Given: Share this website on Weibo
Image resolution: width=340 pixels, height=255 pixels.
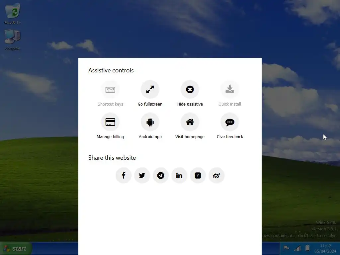Looking at the screenshot, I should [216, 175].
